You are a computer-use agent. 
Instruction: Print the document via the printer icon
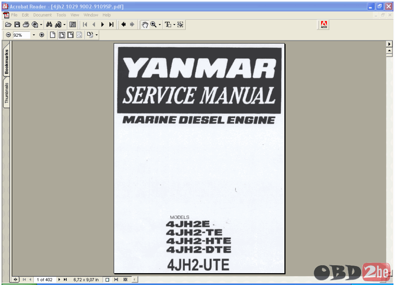click(26, 25)
